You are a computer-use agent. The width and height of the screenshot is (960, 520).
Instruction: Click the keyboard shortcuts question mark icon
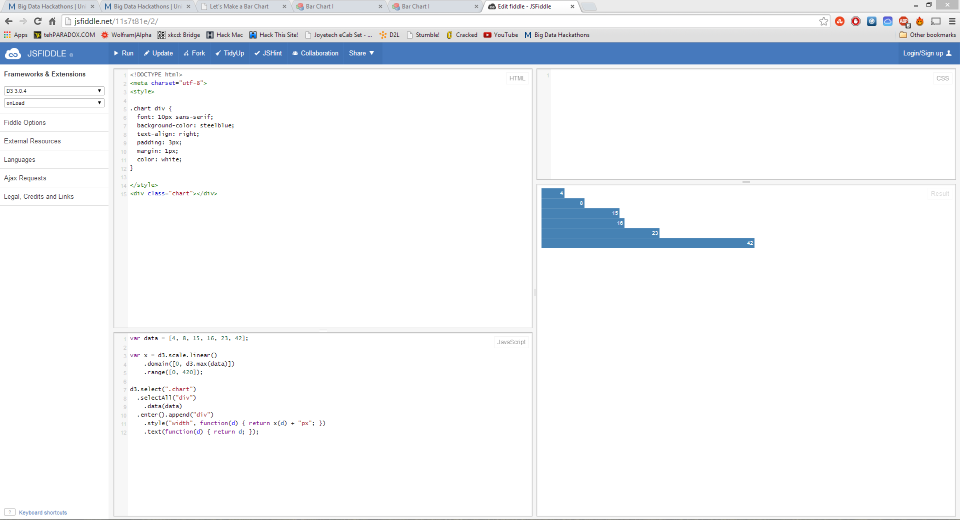coord(9,512)
